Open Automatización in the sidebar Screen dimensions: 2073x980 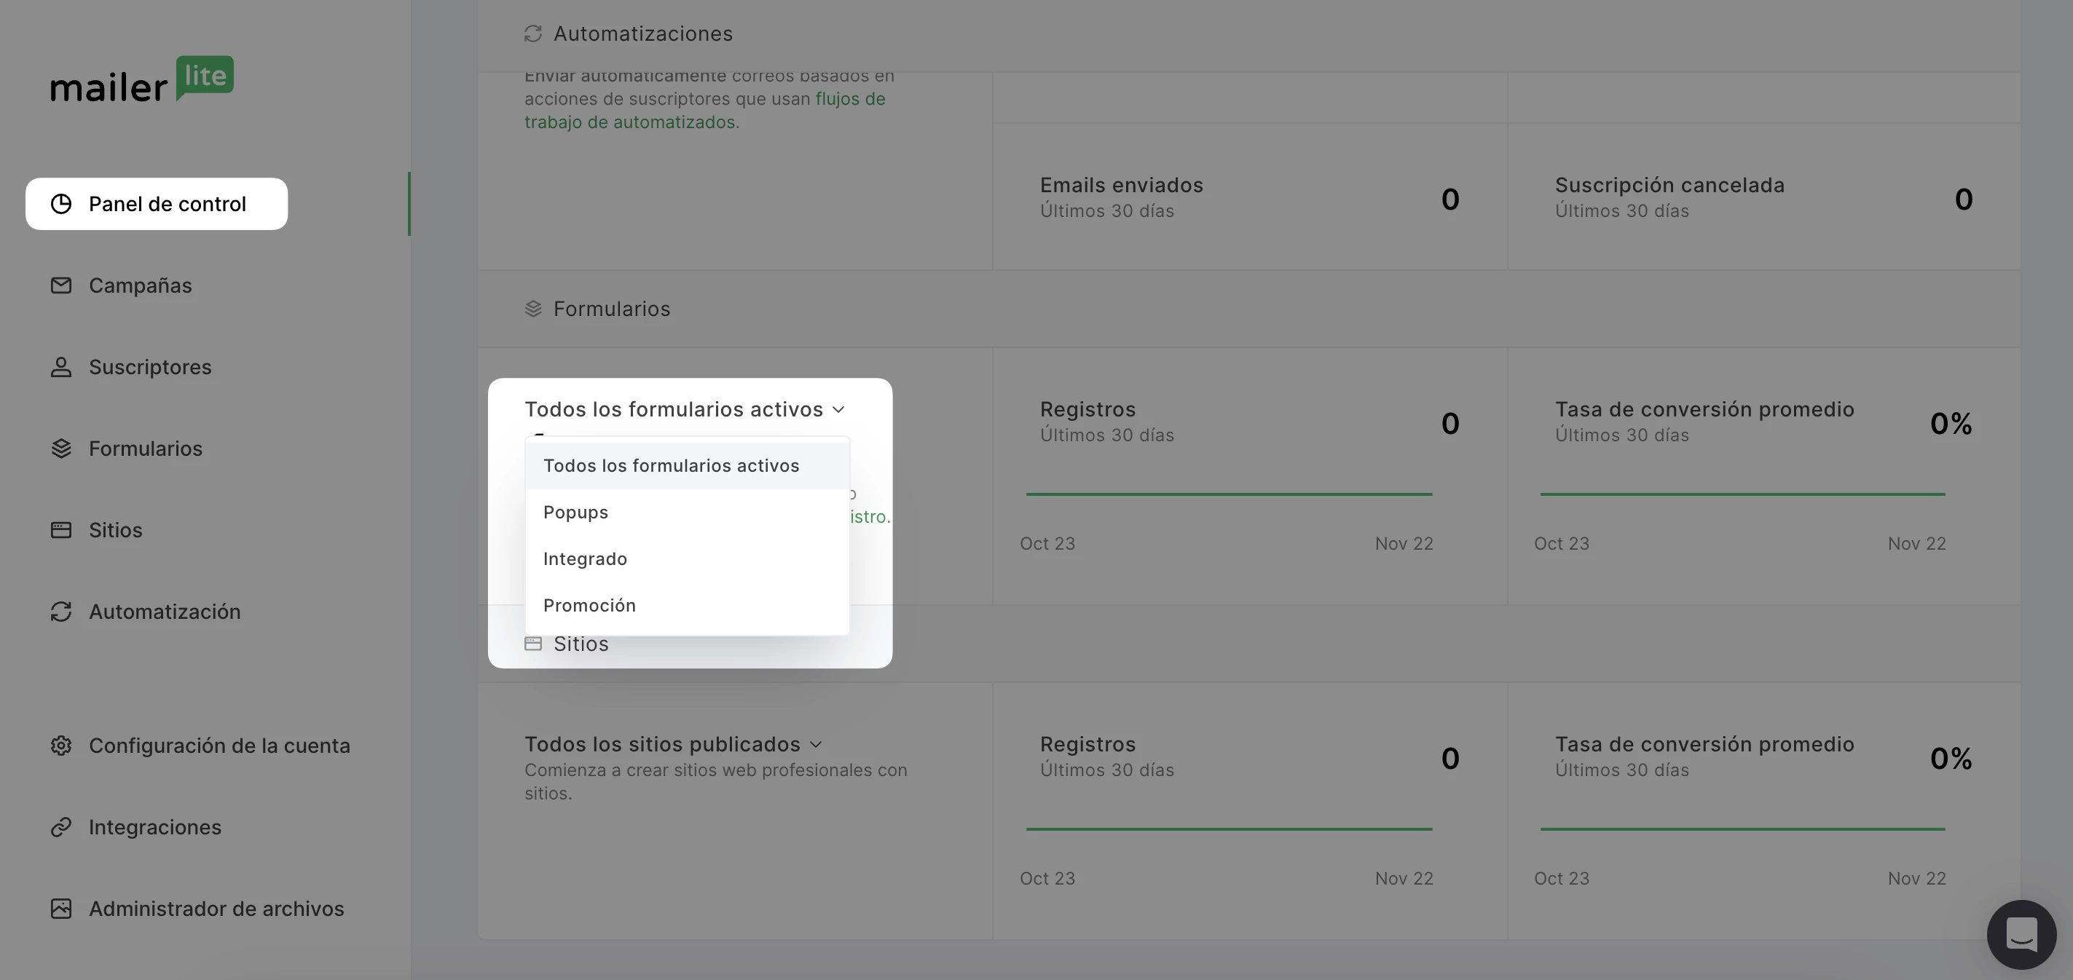(164, 612)
